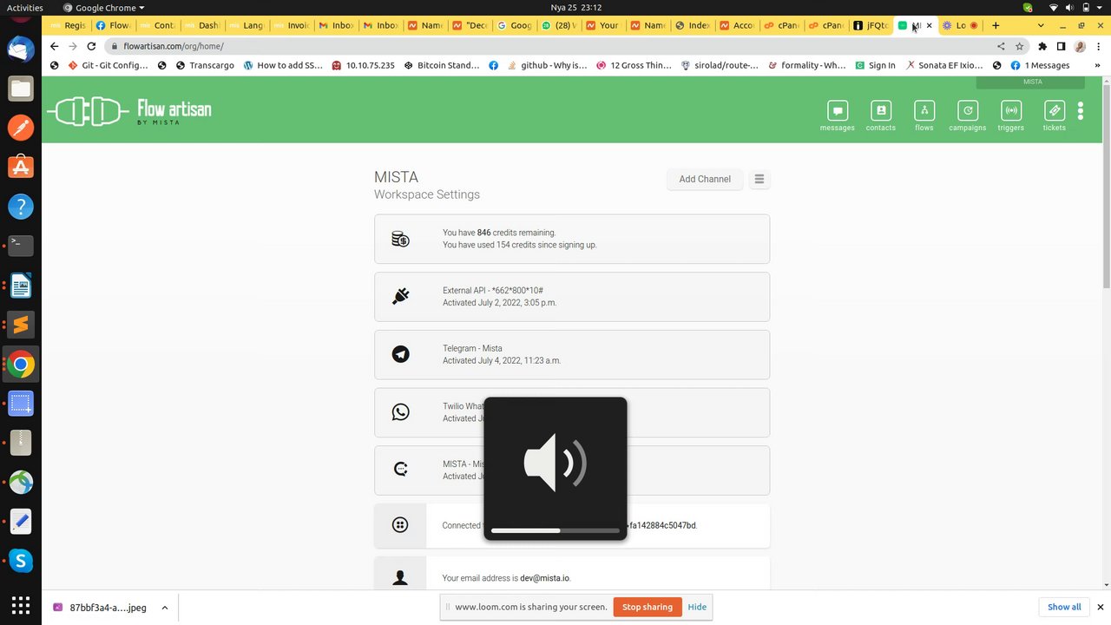Launch Skype from the dock
This screenshot has width=1111, height=625.
(21, 561)
